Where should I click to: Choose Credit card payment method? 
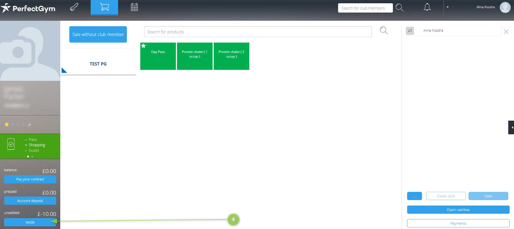(x=446, y=196)
